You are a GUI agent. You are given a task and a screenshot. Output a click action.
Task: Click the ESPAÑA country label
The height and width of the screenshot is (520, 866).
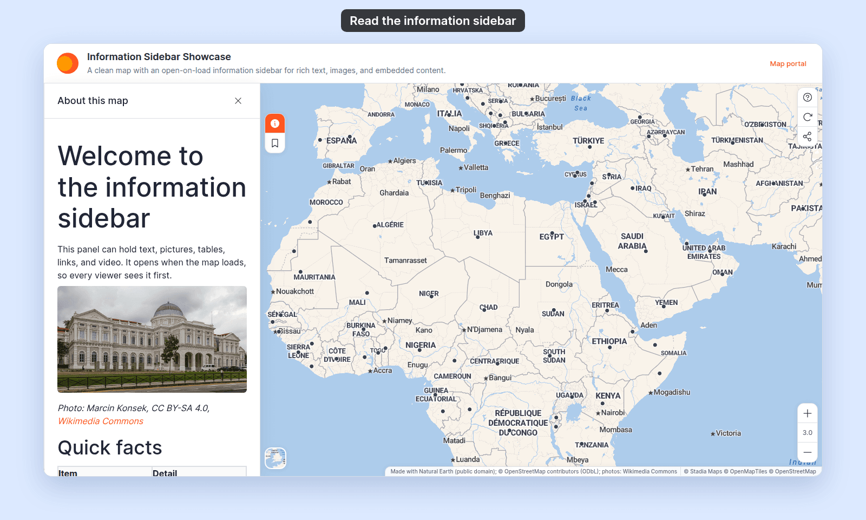point(342,140)
